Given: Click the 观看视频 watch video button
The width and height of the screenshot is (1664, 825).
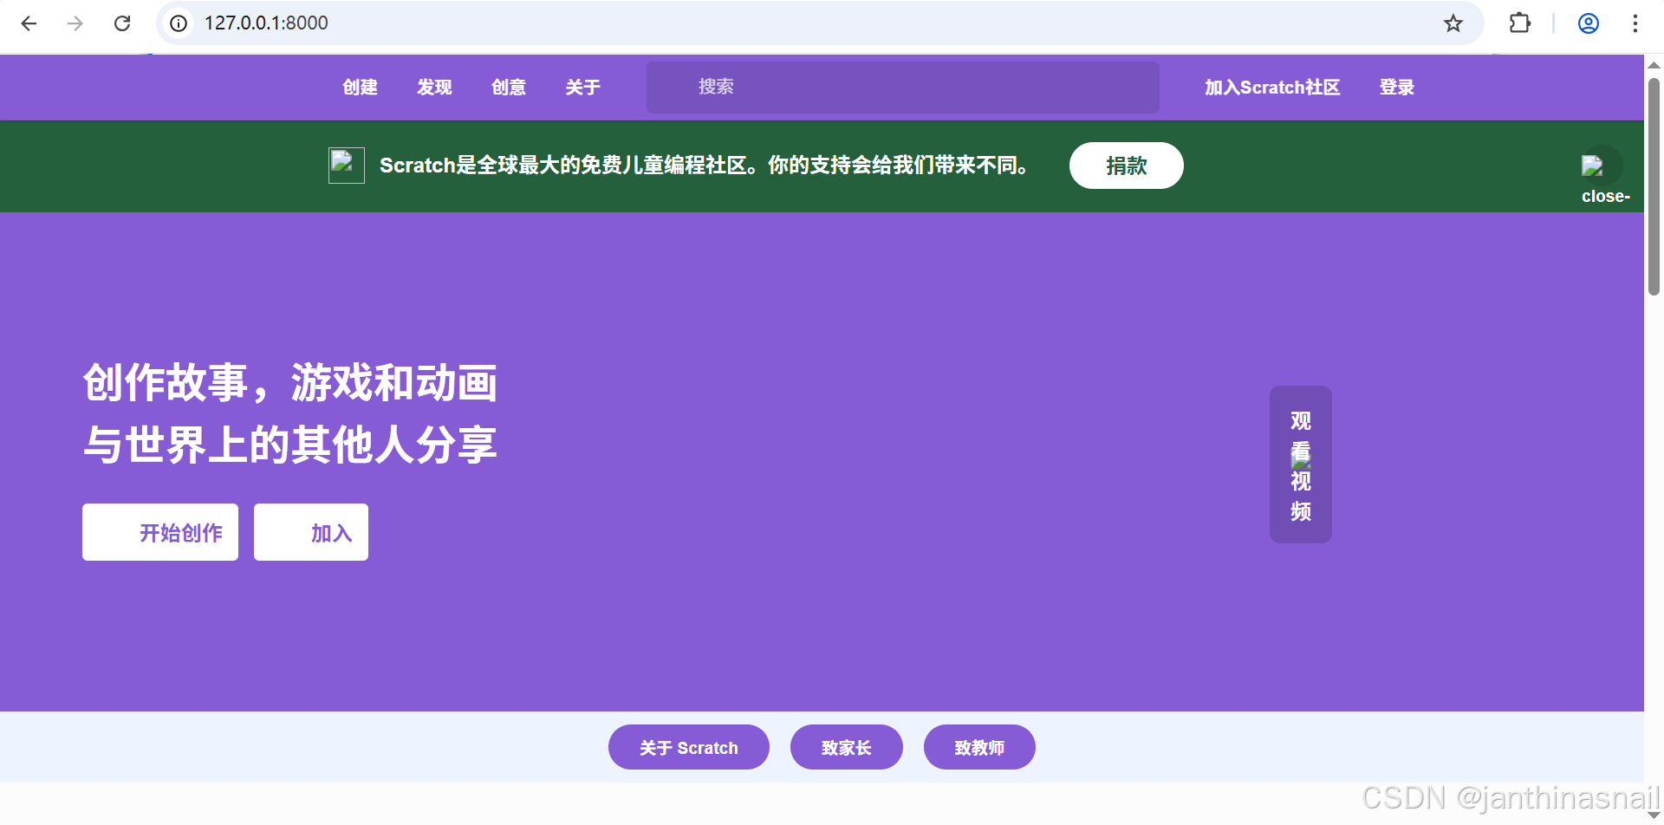Looking at the screenshot, I should click(x=1300, y=464).
